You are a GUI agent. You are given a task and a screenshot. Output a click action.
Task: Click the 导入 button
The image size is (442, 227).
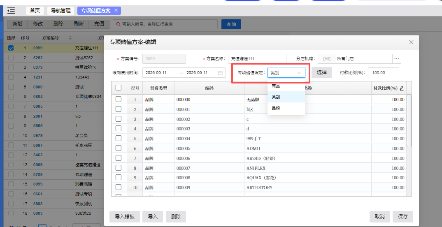(x=153, y=217)
